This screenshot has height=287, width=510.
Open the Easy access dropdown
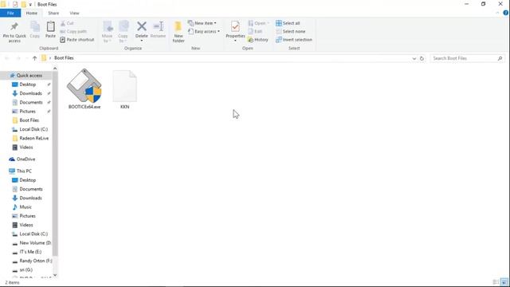204,32
